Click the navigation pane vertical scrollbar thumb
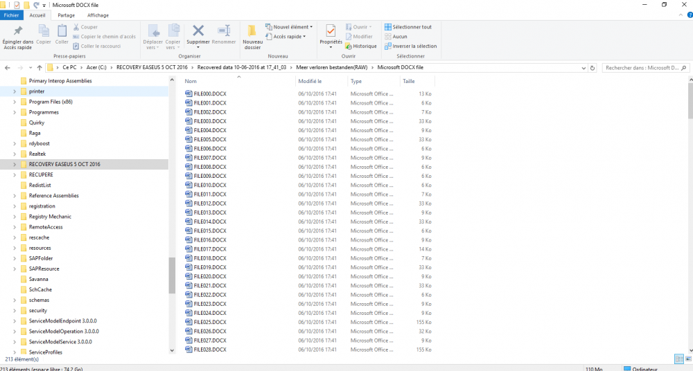The width and height of the screenshot is (693, 371). tap(172, 276)
